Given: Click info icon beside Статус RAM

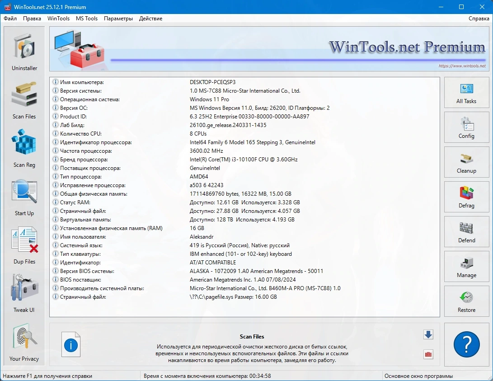Looking at the screenshot, I should pyautogui.click(x=55, y=202).
